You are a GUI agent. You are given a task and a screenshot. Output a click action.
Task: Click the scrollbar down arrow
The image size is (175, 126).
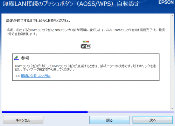172,109
